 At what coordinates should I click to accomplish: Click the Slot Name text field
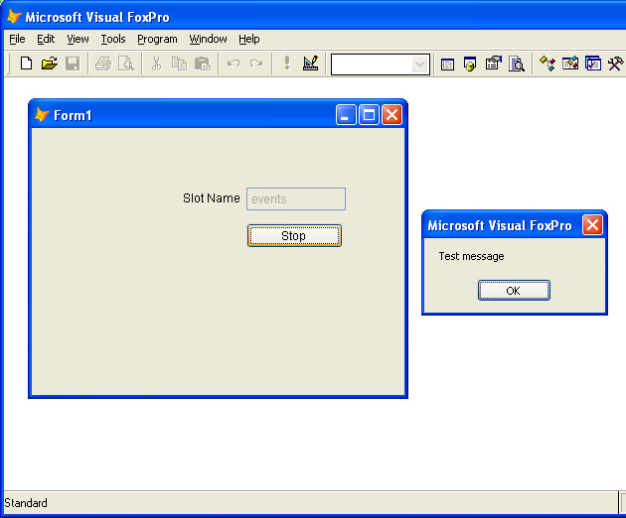(x=295, y=198)
